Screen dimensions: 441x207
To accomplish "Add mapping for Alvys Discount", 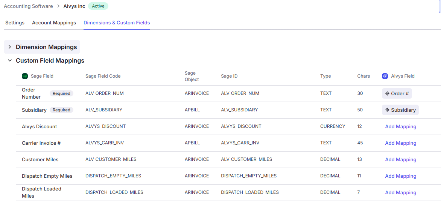I will [400, 127].
